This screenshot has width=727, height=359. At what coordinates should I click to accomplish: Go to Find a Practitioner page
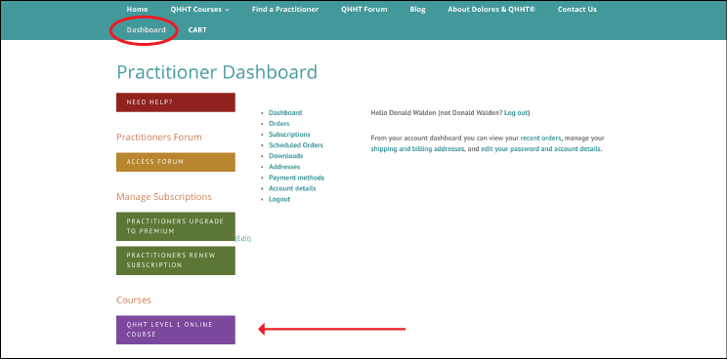coord(285,9)
